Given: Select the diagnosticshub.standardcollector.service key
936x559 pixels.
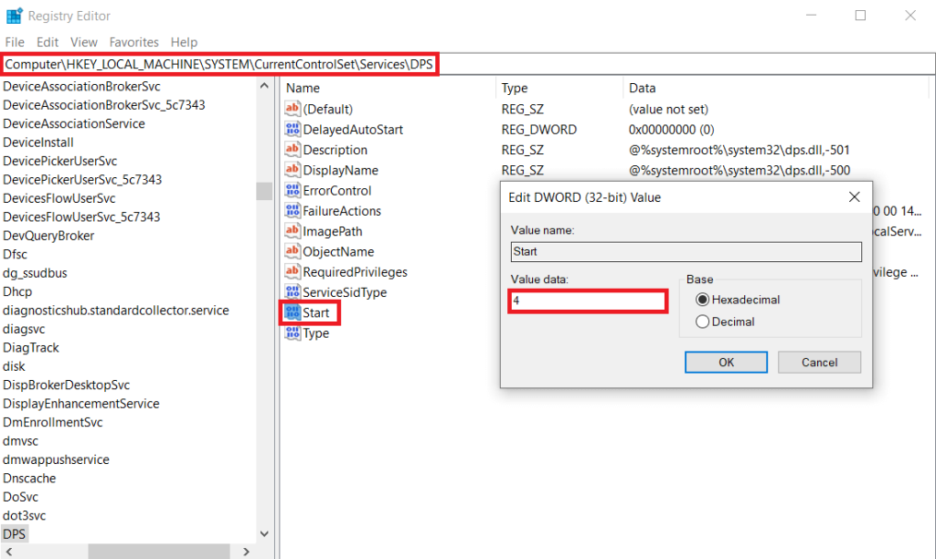Looking at the screenshot, I should click(x=116, y=311).
